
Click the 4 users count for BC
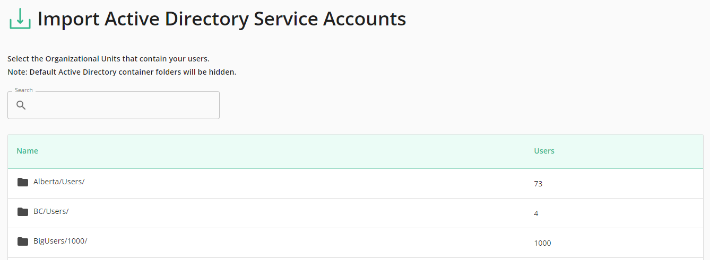coord(536,213)
